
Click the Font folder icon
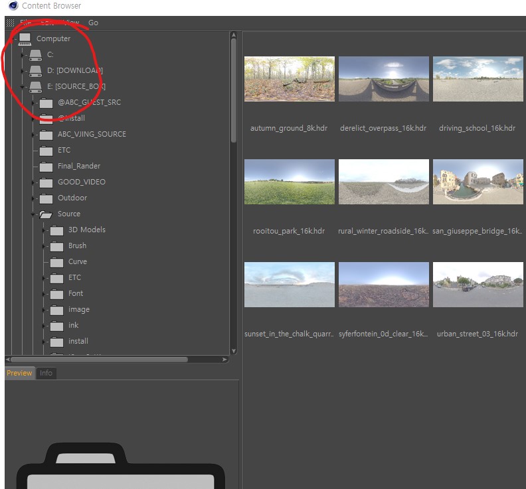pos(56,294)
